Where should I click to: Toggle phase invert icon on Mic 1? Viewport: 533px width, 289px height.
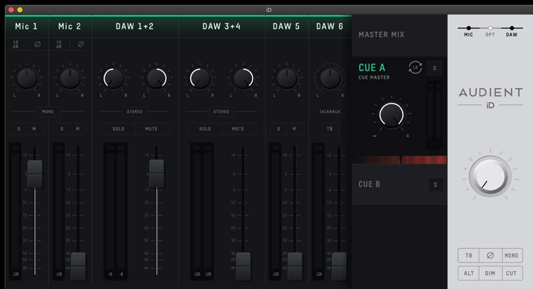[x=37, y=44]
